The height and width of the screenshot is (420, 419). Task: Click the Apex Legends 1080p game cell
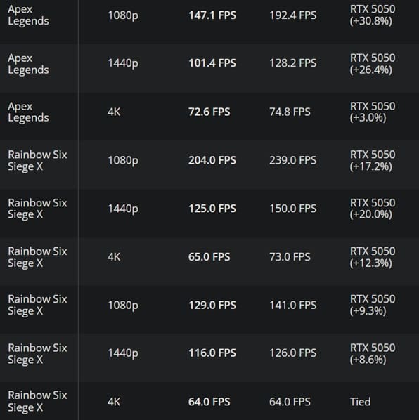click(28, 15)
